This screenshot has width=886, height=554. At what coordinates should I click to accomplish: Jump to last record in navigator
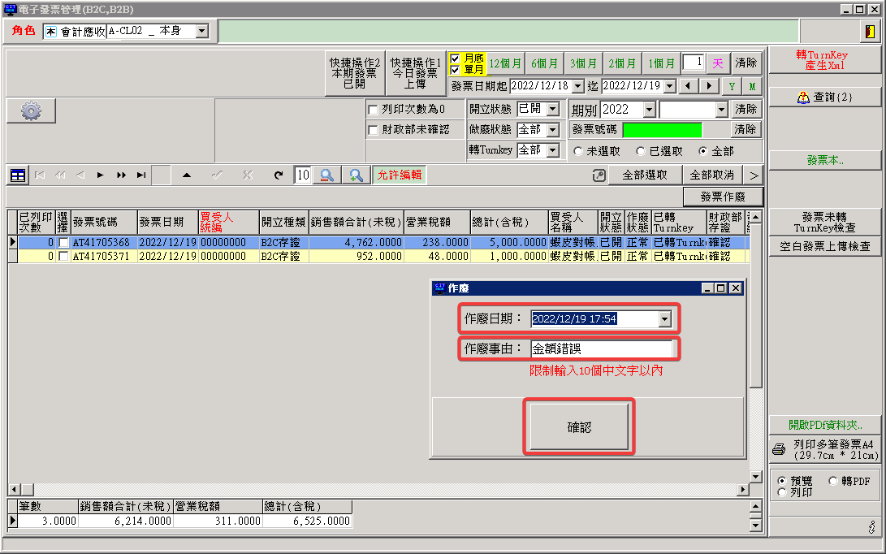141,175
